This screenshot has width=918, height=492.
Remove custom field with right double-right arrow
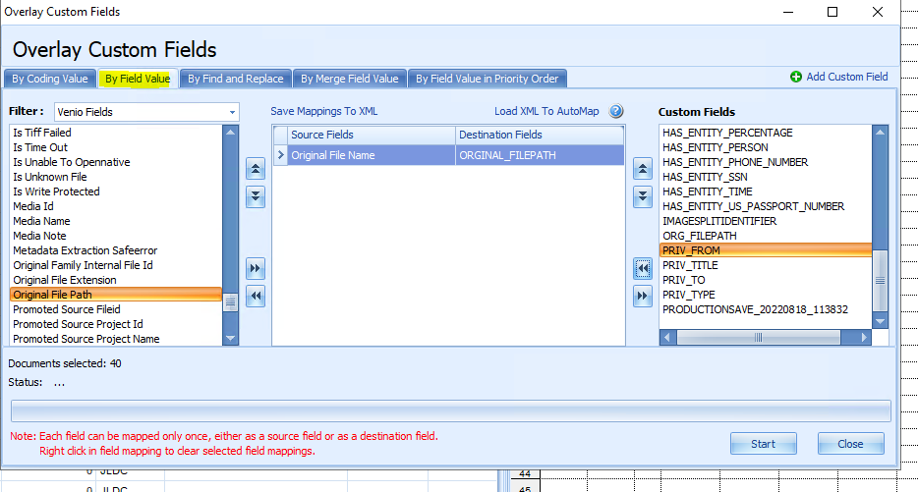point(642,296)
